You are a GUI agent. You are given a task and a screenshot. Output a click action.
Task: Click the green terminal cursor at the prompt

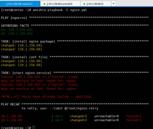click(x=34, y=128)
